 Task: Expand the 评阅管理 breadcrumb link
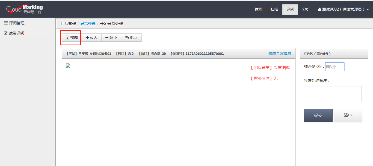point(68,24)
